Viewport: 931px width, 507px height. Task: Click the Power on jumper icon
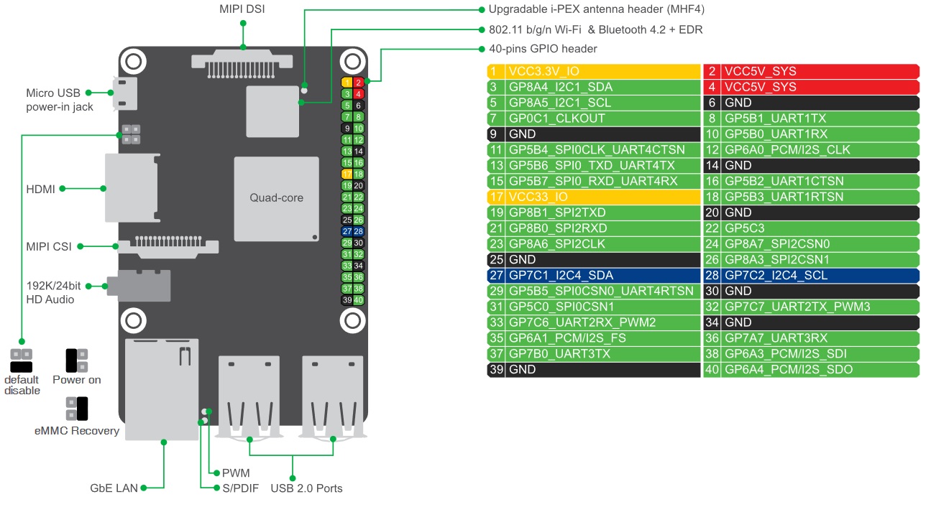[x=77, y=361]
